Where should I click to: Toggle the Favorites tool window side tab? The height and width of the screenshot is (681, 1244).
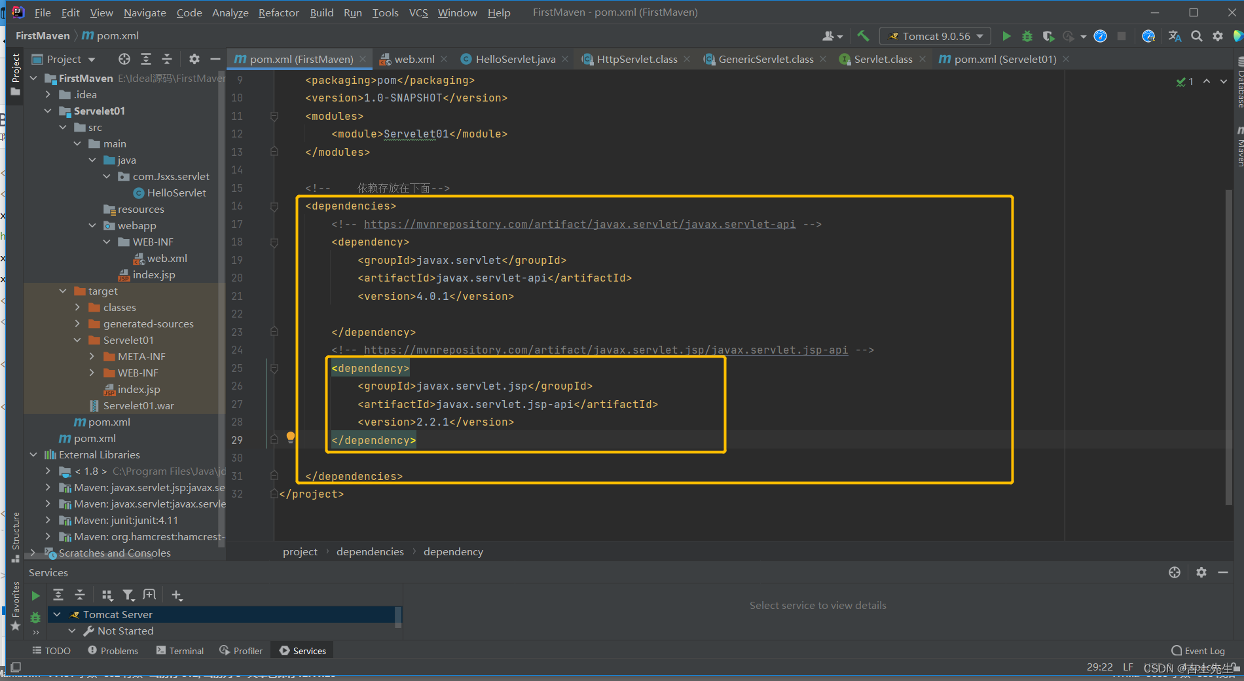[16, 607]
